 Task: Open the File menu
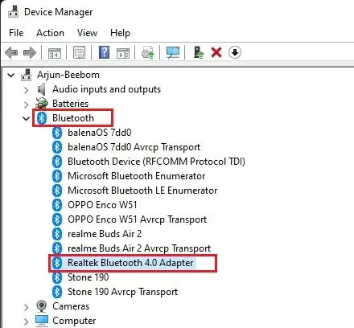[16, 33]
